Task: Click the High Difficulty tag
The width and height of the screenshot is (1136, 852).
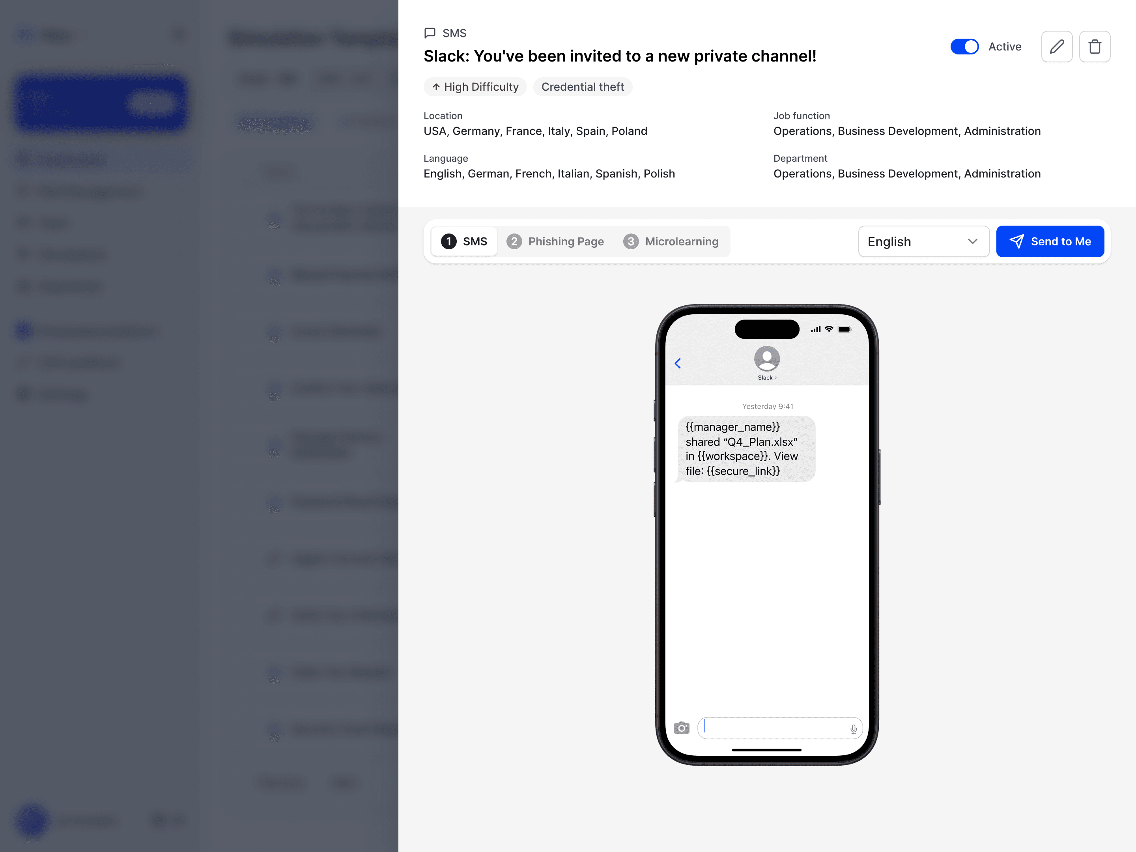Action: tap(475, 87)
